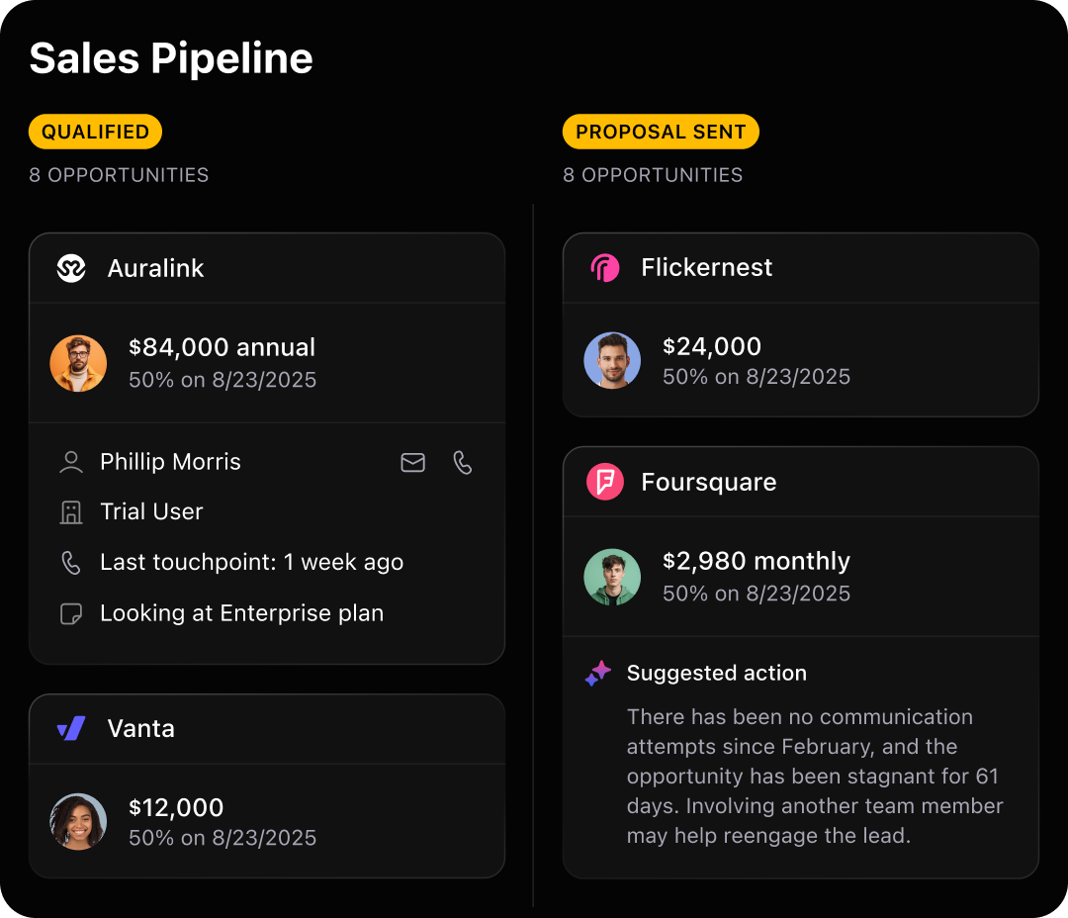This screenshot has height=918, width=1068.
Task: Call Phillip Morris via phone icon
Action: pyautogui.click(x=463, y=462)
